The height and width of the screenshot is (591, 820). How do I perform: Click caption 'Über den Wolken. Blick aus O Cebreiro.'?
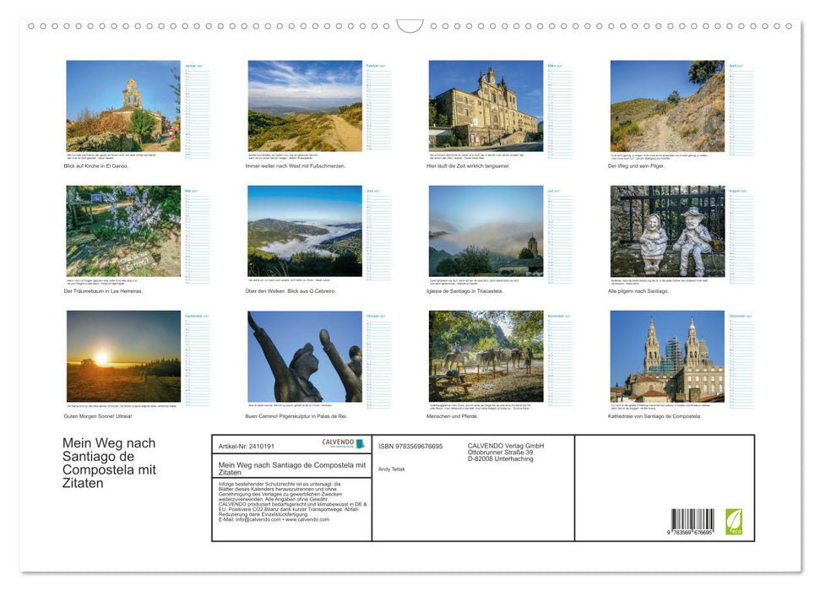(291, 290)
